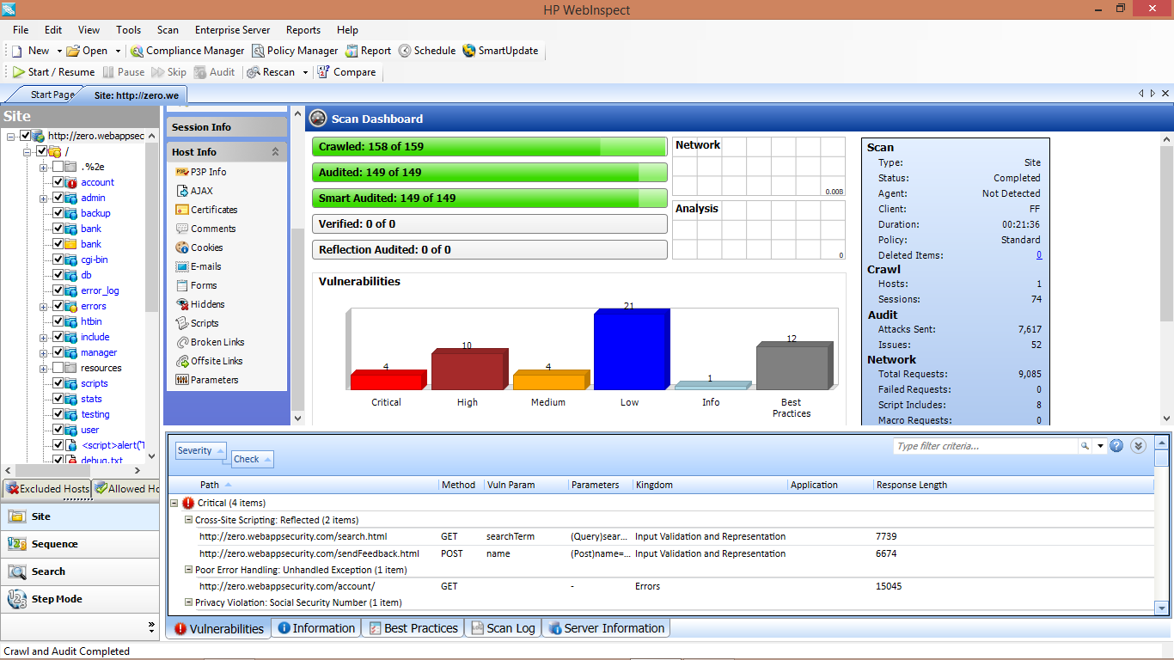Image resolution: width=1174 pixels, height=660 pixels.
Task: Click the Deleted Items count link
Action: tap(1038, 255)
